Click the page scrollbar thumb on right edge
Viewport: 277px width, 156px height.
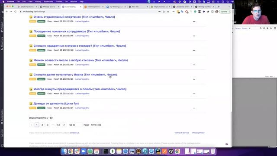click(231, 129)
